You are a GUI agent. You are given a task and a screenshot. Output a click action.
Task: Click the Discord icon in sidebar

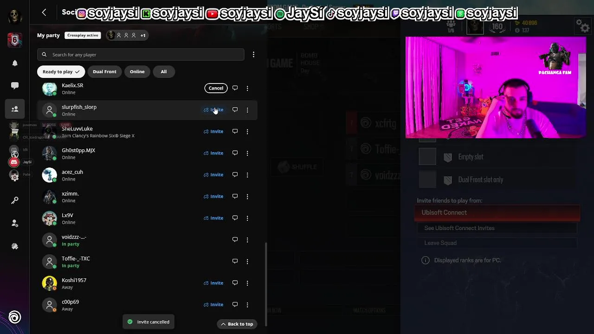click(14, 162)
